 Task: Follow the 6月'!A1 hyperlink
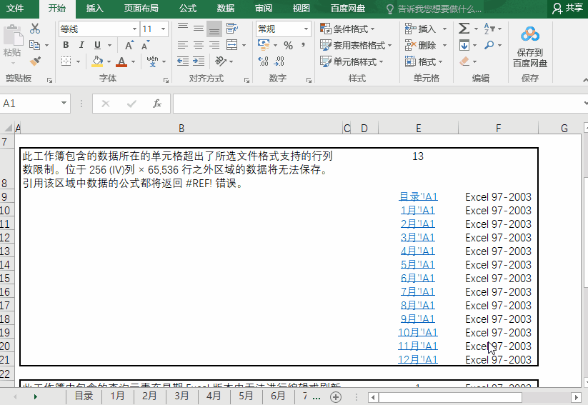point(418,278)
